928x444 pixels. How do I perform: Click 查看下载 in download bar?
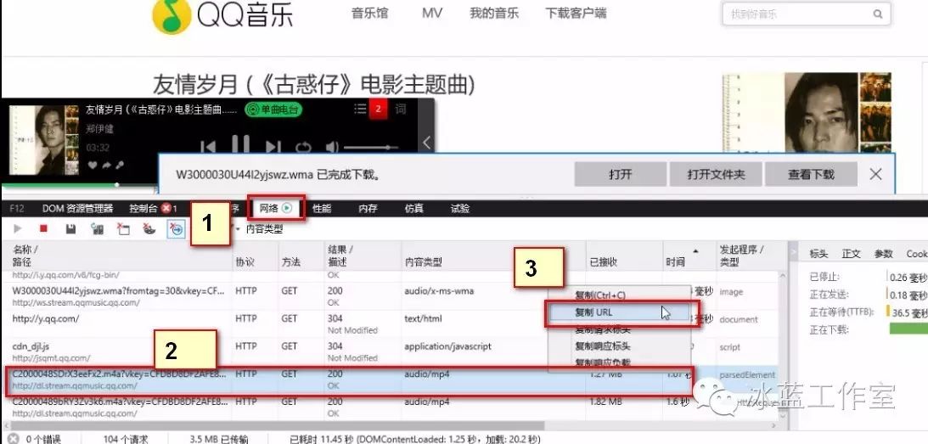tap(811, 174)
